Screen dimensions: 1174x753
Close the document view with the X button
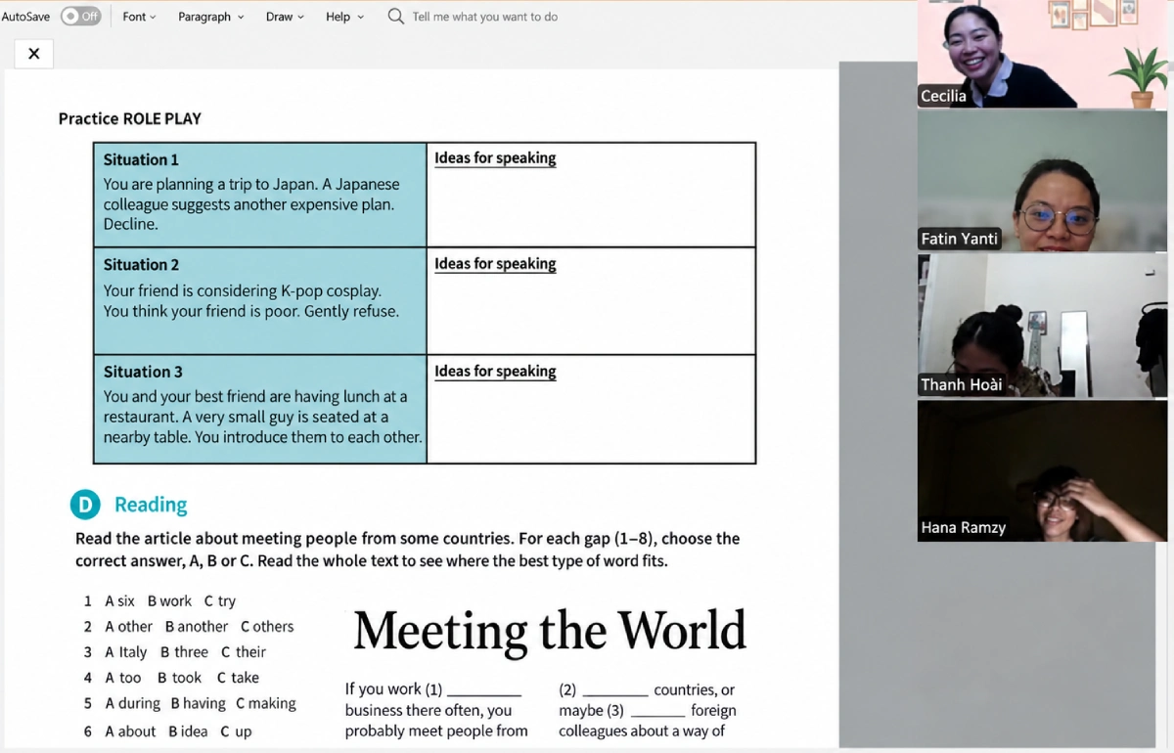pyautogui.click(x=34, y=54)
